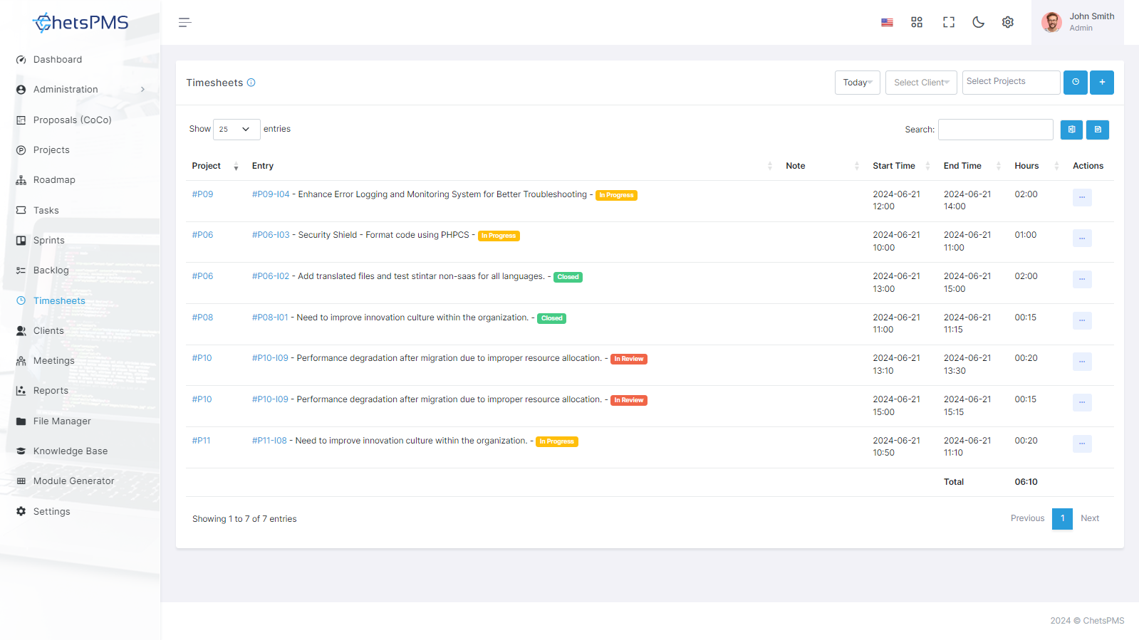
Task: Open actions menu for the 13:10 #P10-I09 entry
Action: (1082, 362)
